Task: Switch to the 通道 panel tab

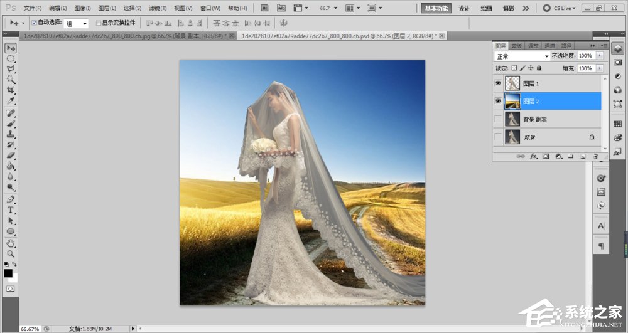Action: coord(549,46)
